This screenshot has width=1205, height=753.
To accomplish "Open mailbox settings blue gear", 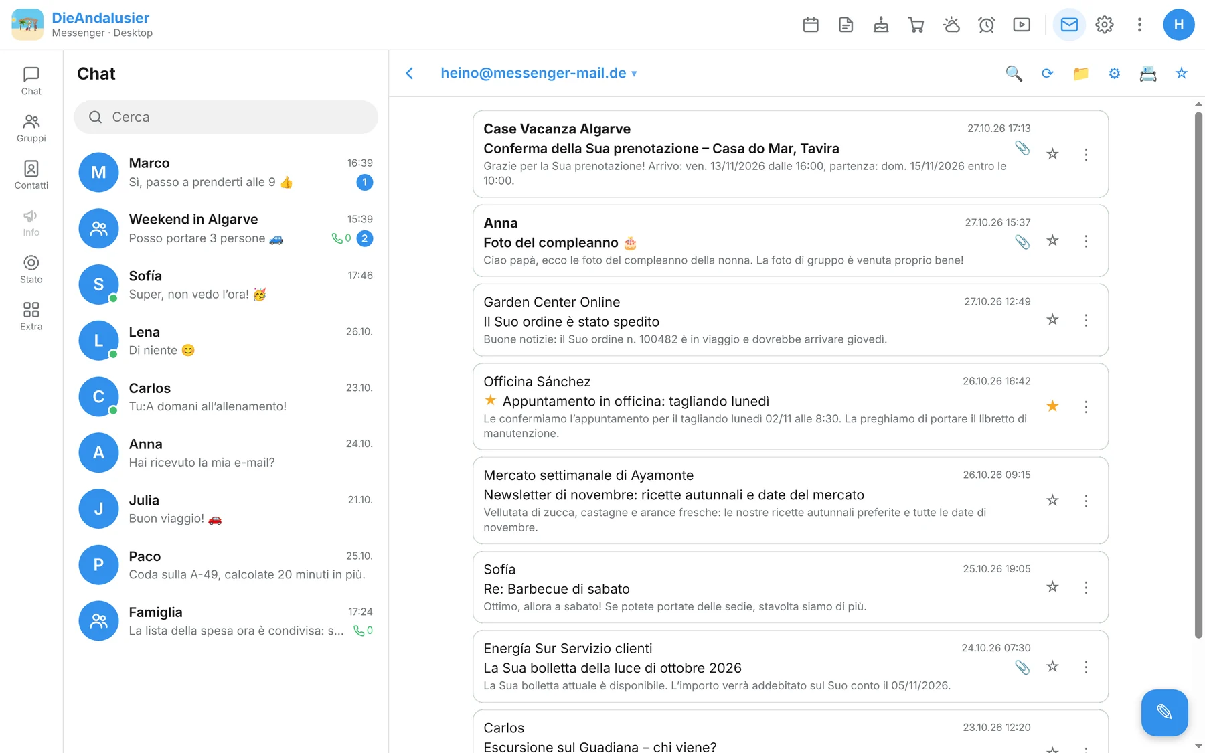I will [1115, 74].
